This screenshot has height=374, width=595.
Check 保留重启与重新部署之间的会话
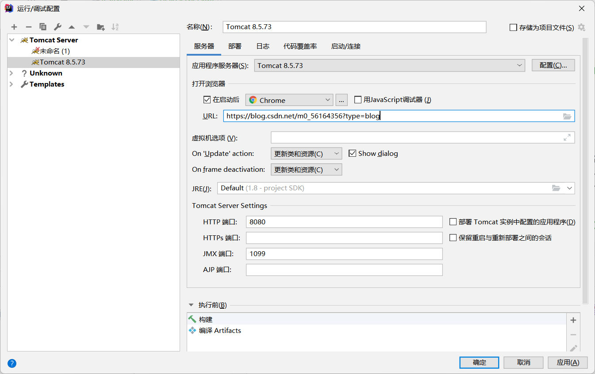pyautogui.click(x=453, y=238)
